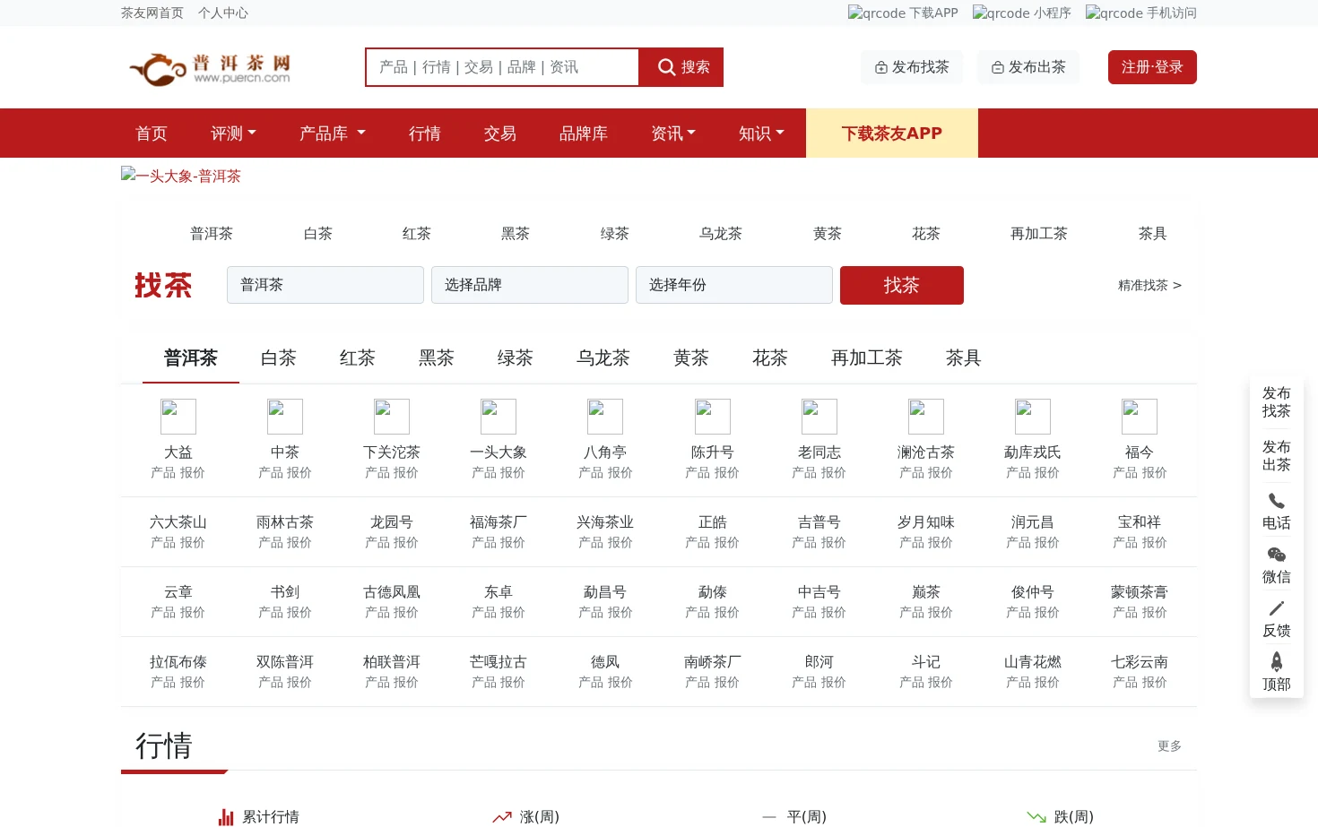
Task: Switch to the 白茶 brand tab
Action: 279,358
